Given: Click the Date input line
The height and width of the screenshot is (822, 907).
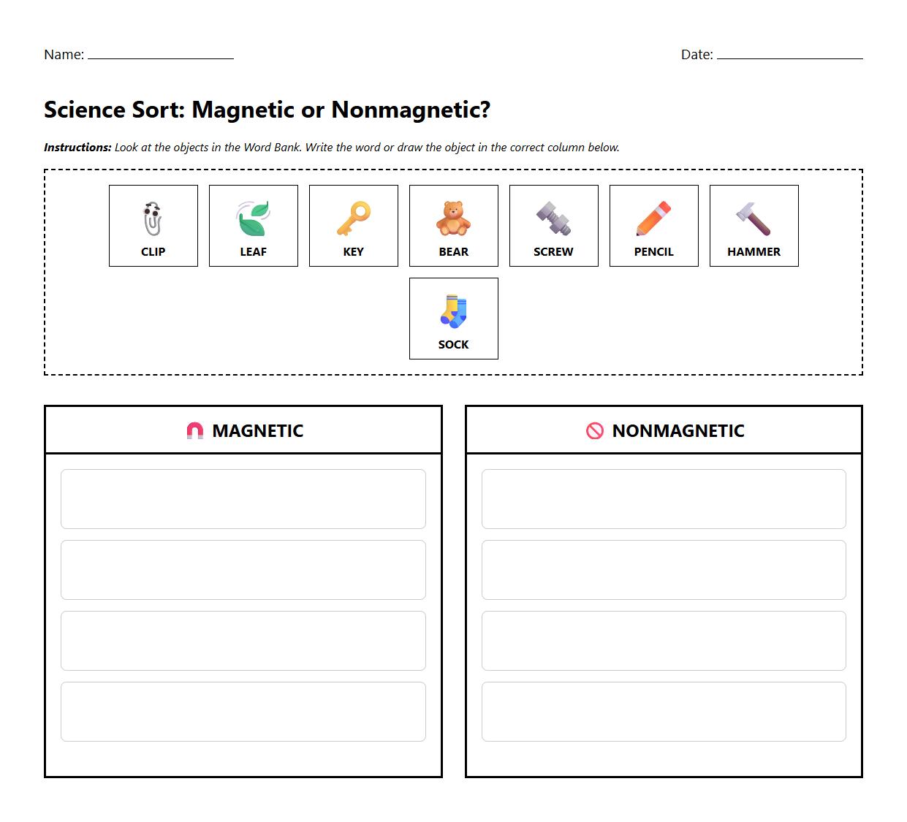Looking at the screenshot, I should click(789, 57).
